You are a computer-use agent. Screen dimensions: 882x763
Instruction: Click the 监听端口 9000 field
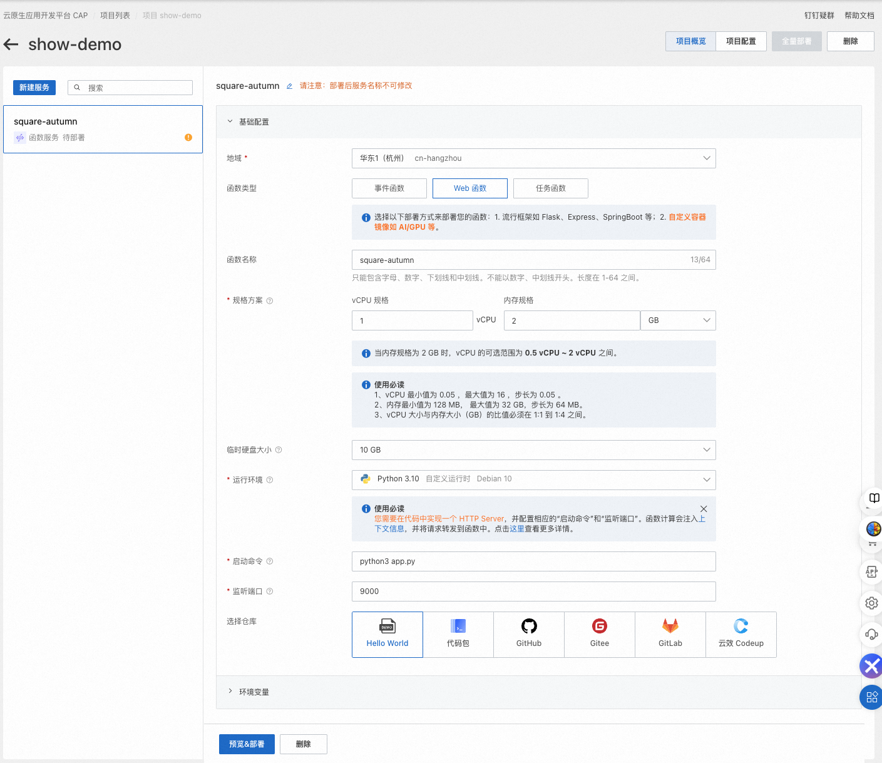point(534,591)
